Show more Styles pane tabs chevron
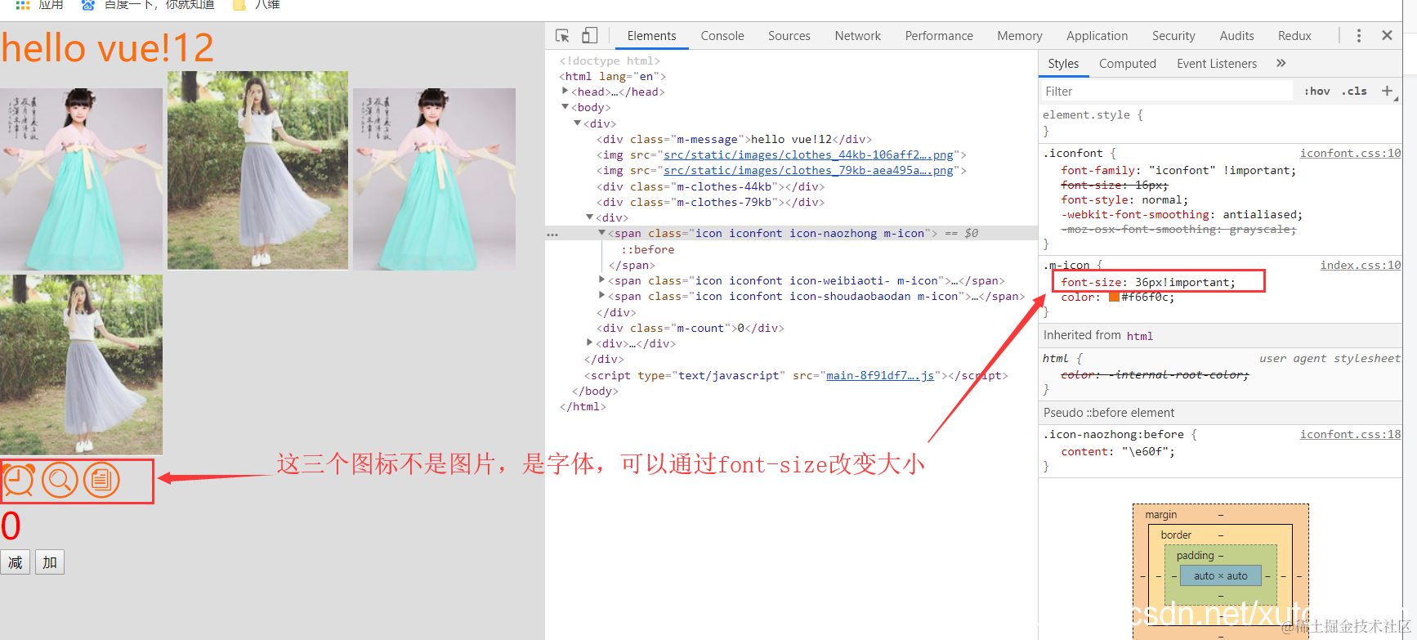The height and width of the screenshot is (640, 1417). pyautogui.click(x=1281, y=63)
